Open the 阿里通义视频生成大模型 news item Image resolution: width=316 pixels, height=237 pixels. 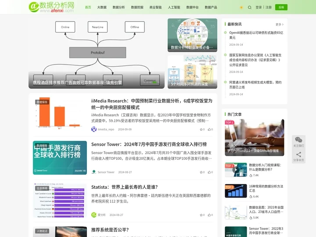pos(255,85)
